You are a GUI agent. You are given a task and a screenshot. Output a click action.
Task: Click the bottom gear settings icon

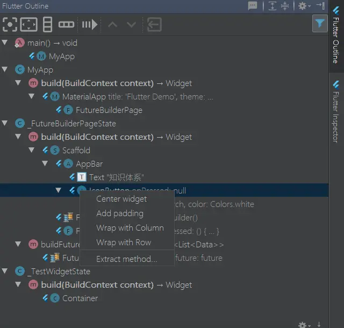(304, 325)
